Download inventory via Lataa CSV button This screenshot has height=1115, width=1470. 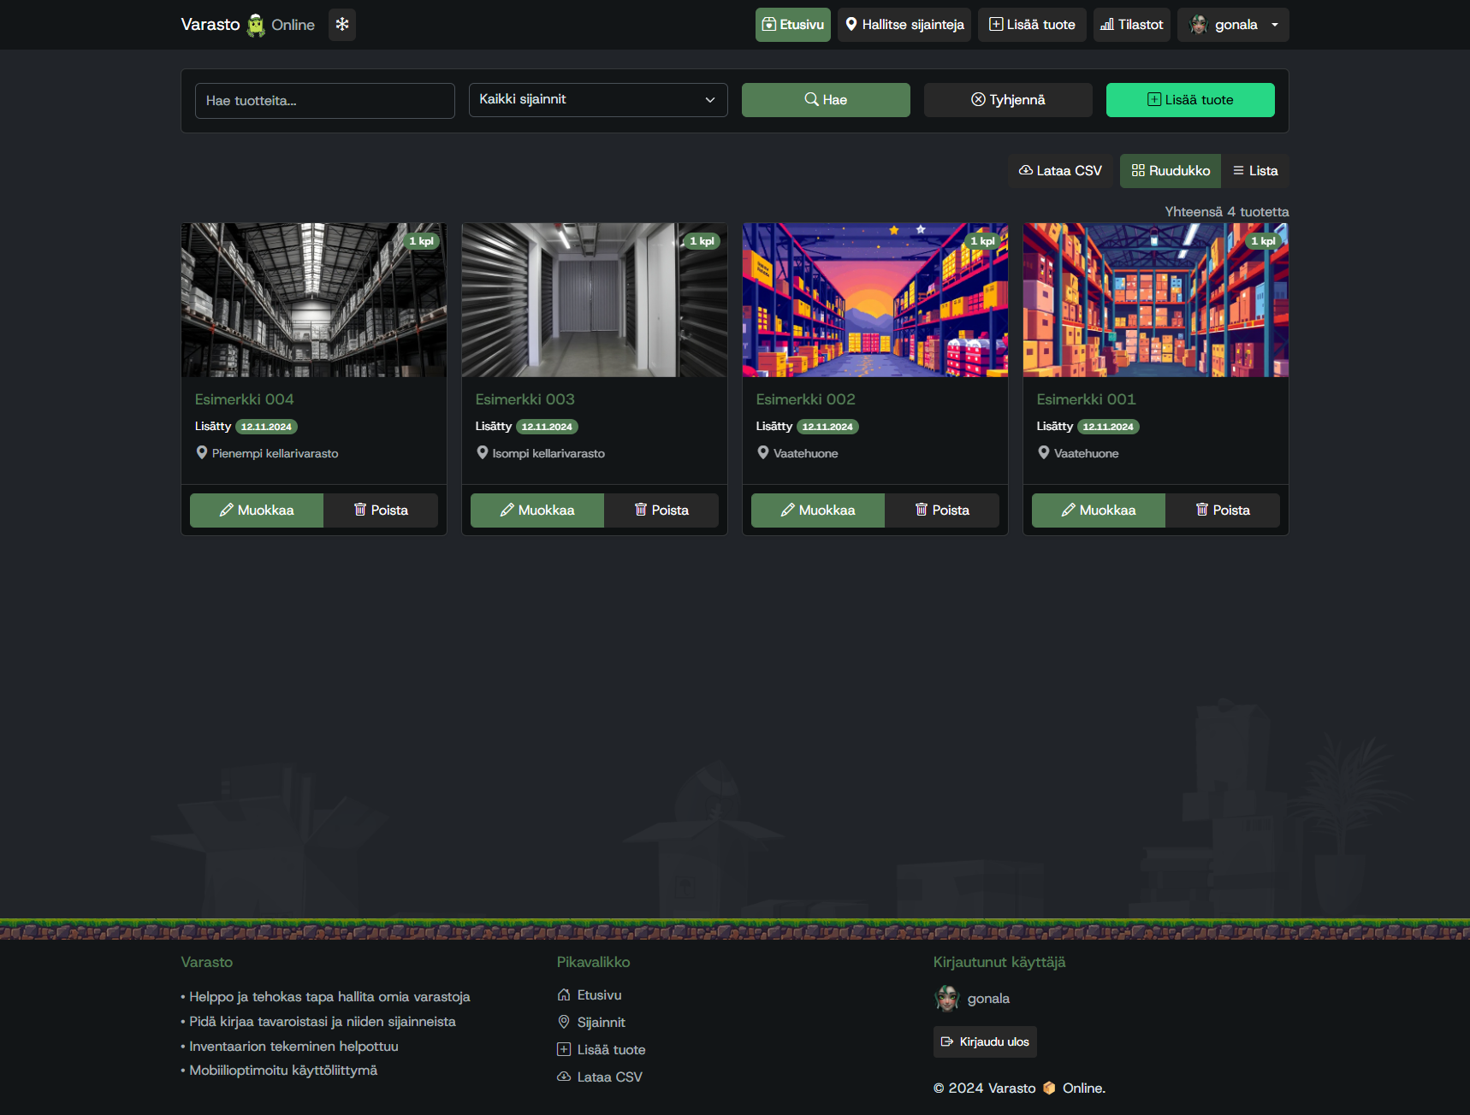click(1060, 171)
